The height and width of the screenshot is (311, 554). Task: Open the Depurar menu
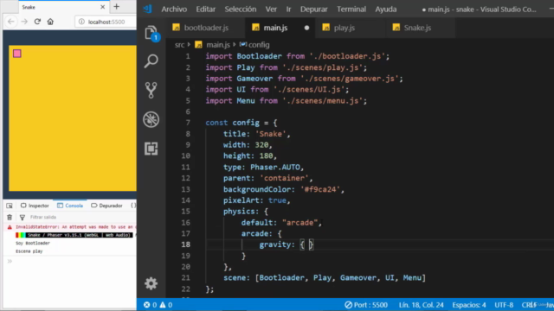(x=313, y=10)
